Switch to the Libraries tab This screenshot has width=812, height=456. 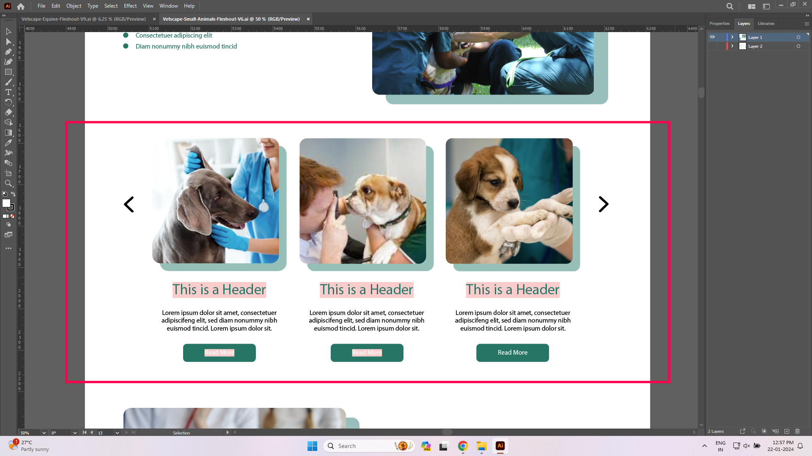pyautogui.click(x=766, y=24)
